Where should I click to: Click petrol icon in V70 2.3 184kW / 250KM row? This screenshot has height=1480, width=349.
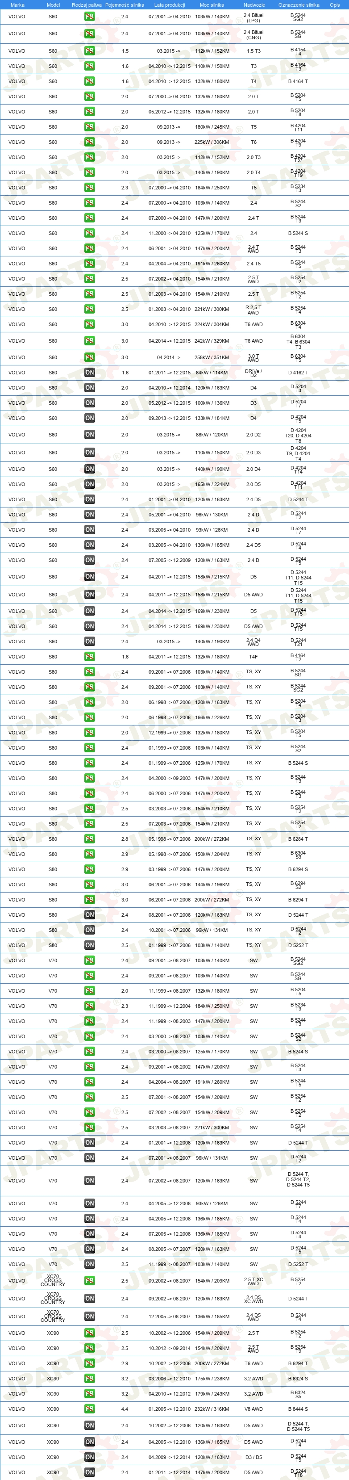[x=90, y=1006]
